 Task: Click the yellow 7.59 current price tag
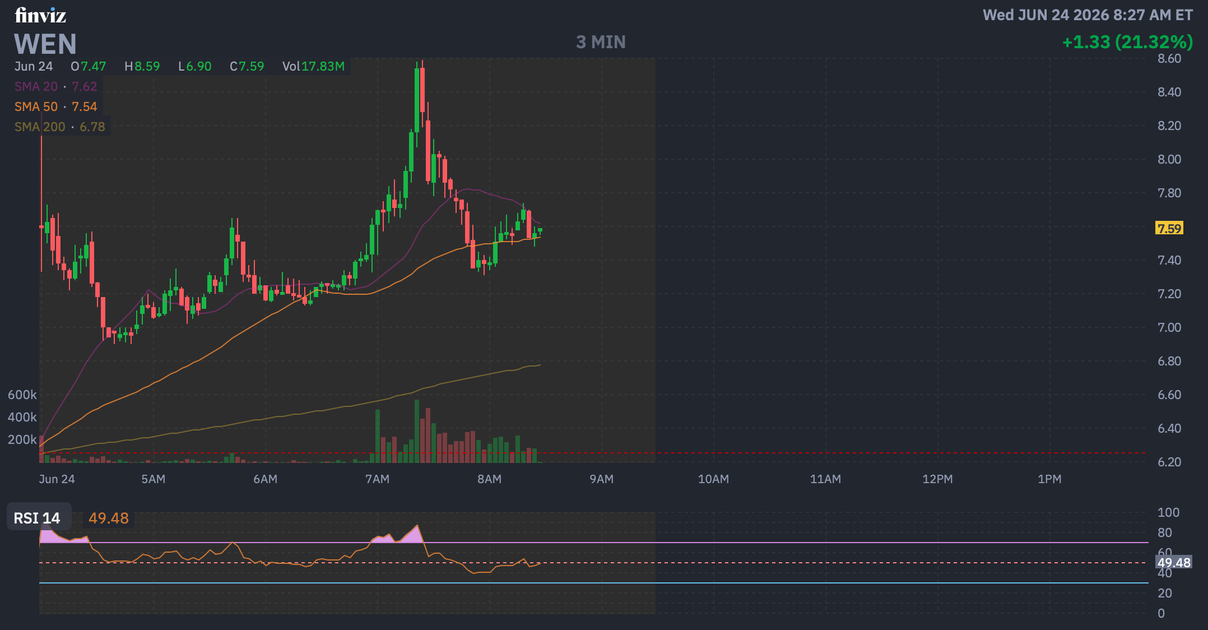[1169, 228]
